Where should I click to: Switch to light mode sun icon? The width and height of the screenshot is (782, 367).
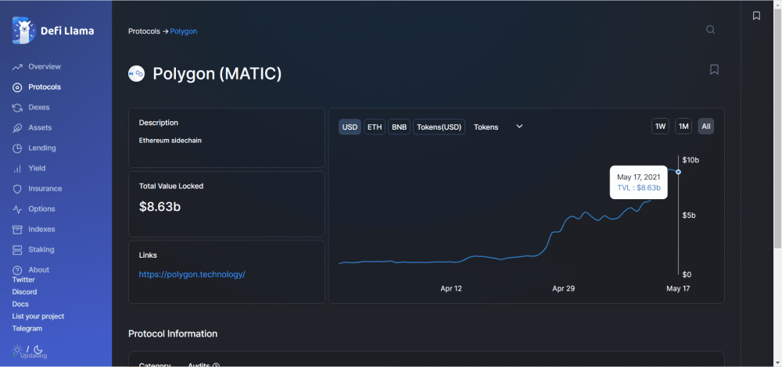click(x=17, y=349)
